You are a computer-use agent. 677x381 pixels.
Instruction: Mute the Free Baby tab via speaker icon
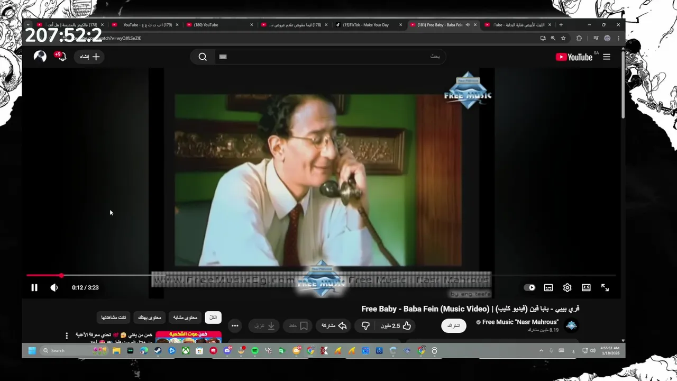(x=468, y=25)
